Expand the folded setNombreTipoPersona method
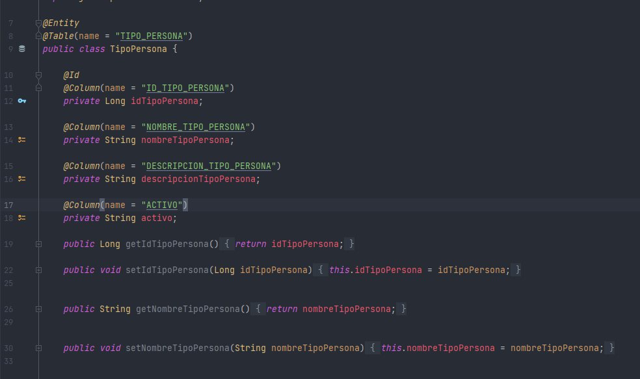640x379 pixels. (38, 348)
